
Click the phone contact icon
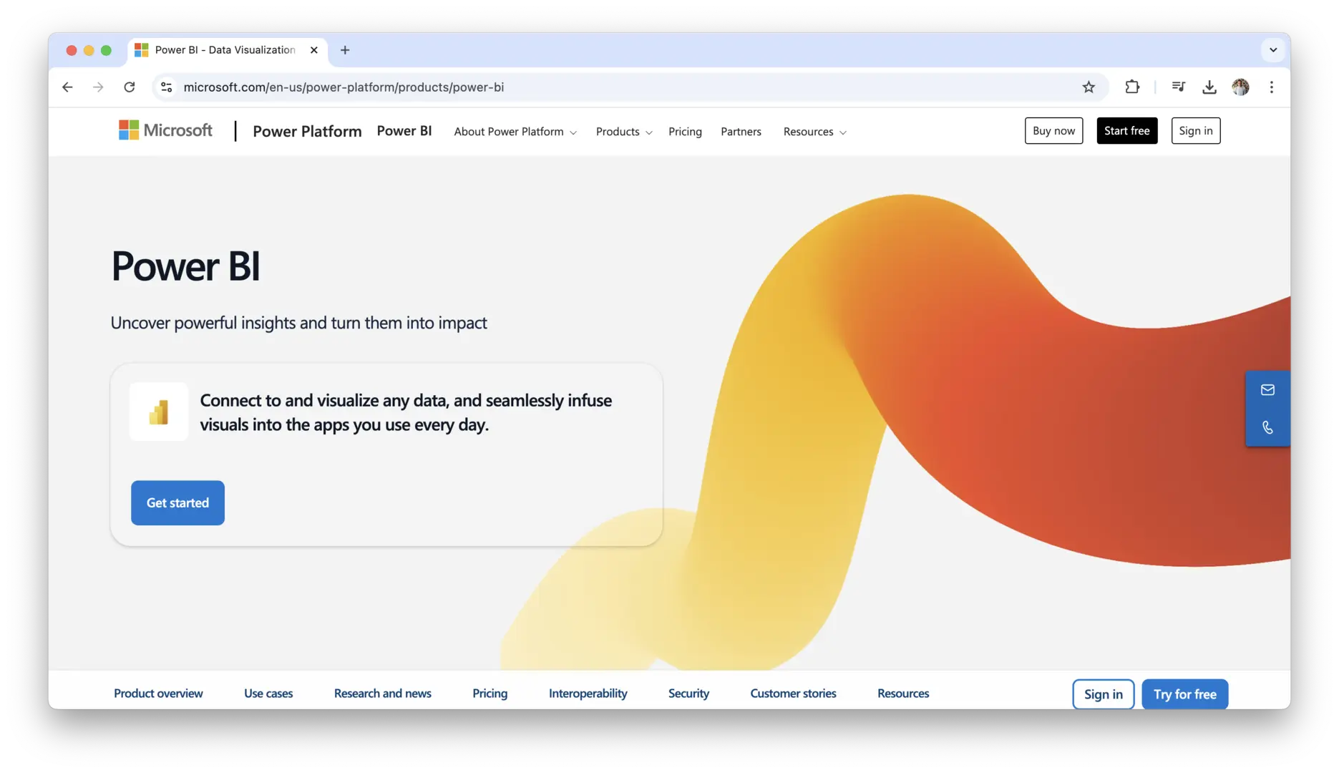coord(1267,428)
